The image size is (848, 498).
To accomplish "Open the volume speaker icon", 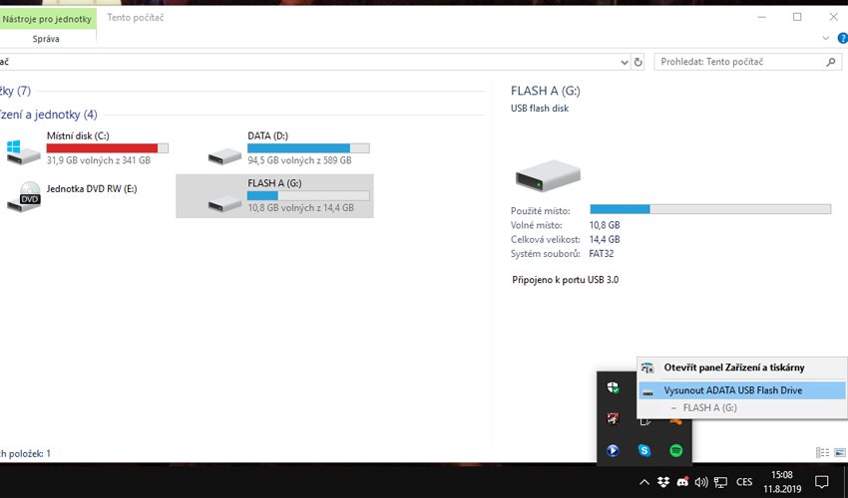I will click(x=701, y=482).
